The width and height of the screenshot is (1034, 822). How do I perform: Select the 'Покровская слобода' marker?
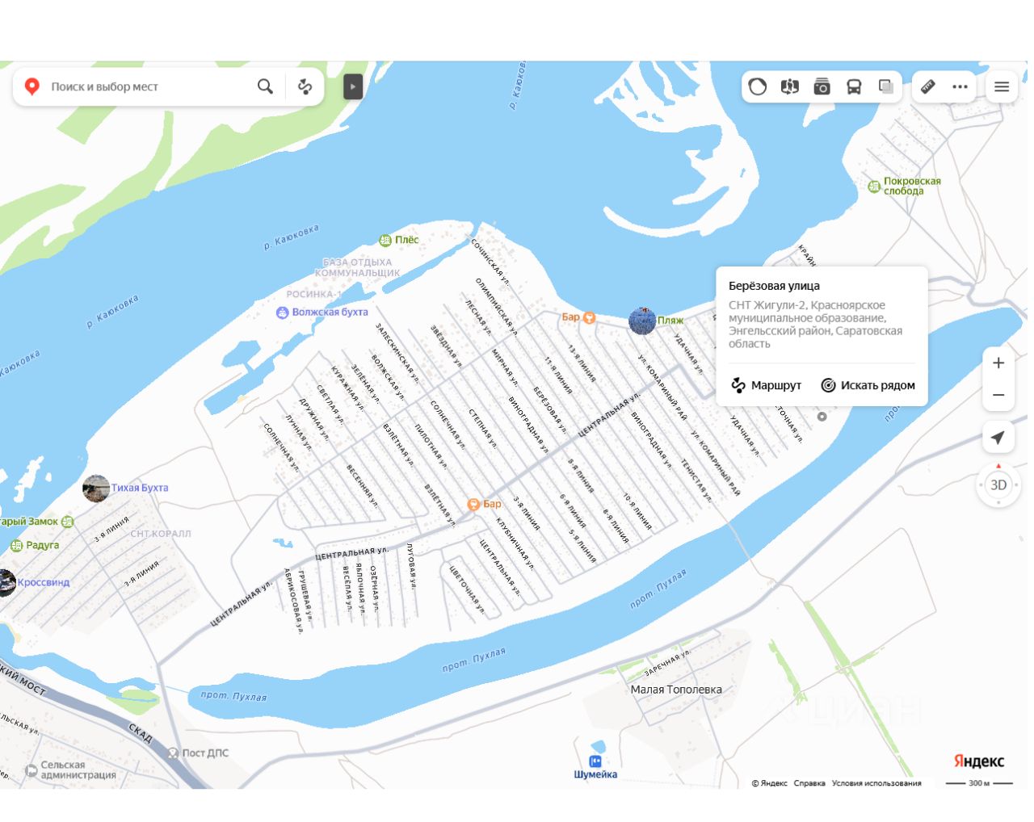(904, 187)
